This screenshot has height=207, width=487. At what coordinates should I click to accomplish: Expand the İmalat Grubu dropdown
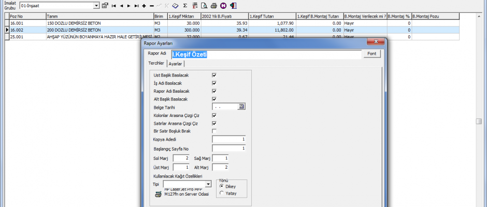tap(96, 6)
